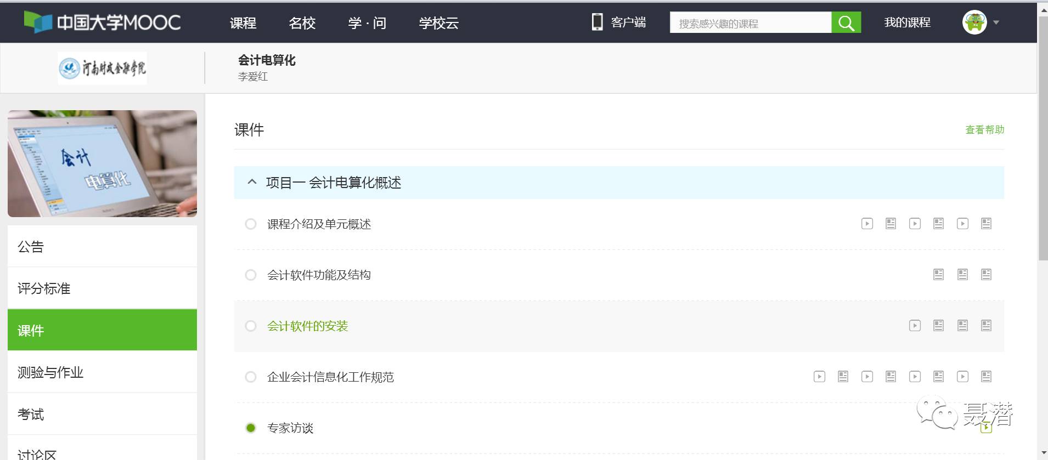1048x460 pixels.
Task: Select the green circle beside 专家访谈
Action: (x=251, y=428)
